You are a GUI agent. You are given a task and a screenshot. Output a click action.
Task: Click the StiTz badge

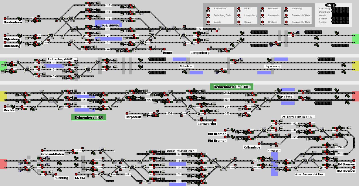point(330,5)
